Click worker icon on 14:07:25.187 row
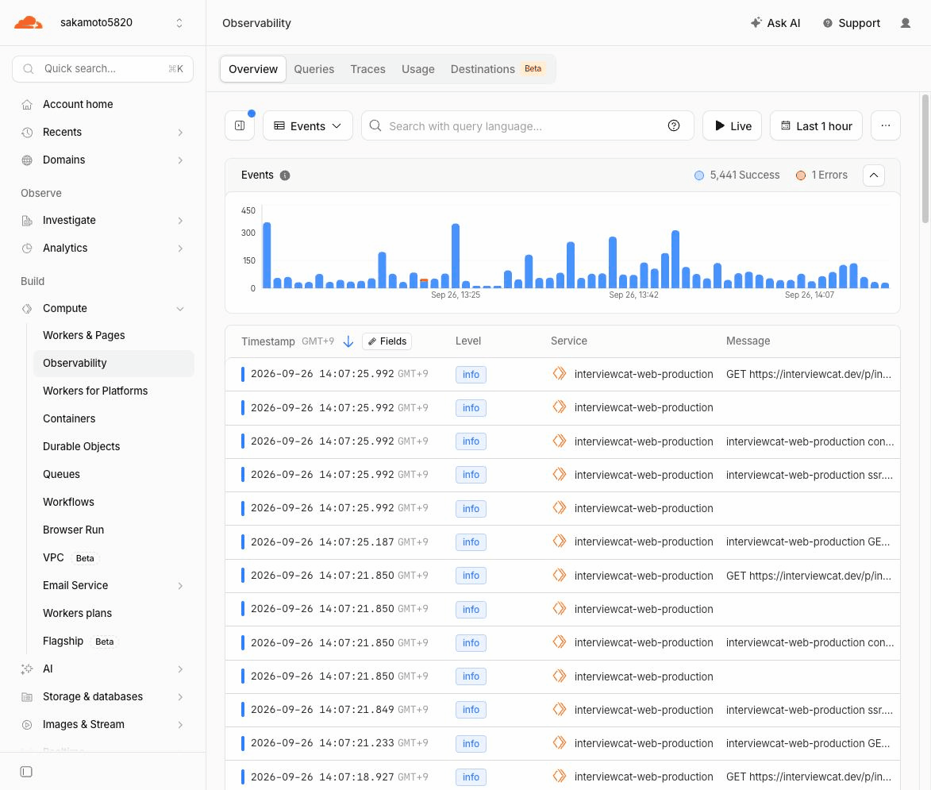The image size is (931, 790). pyautogui.click(x=560, y=541)
